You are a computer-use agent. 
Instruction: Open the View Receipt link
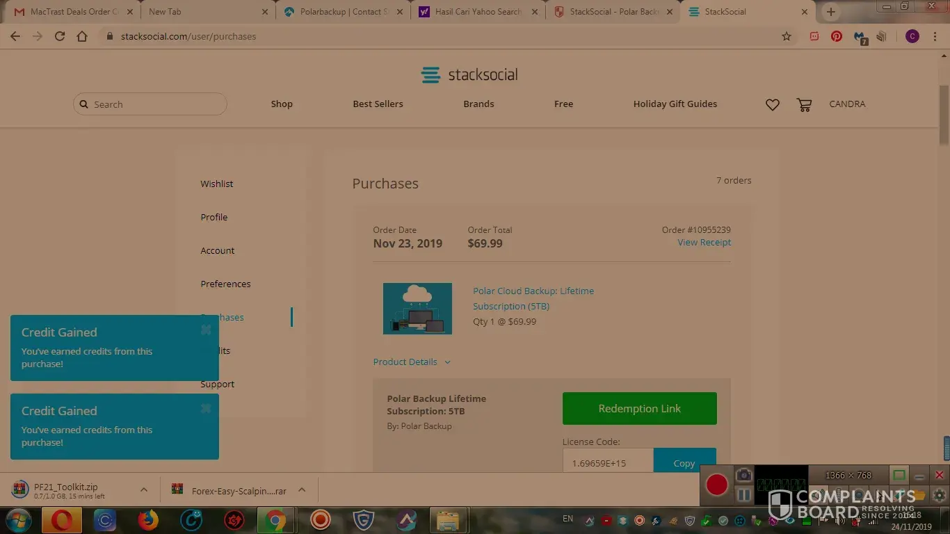(x=704, y=243)
